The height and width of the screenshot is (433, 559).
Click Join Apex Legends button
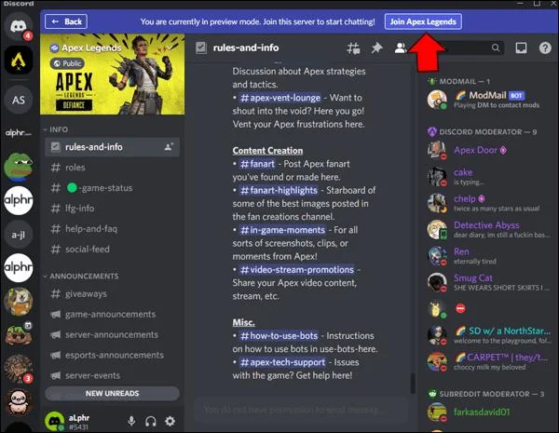(423, 21)
